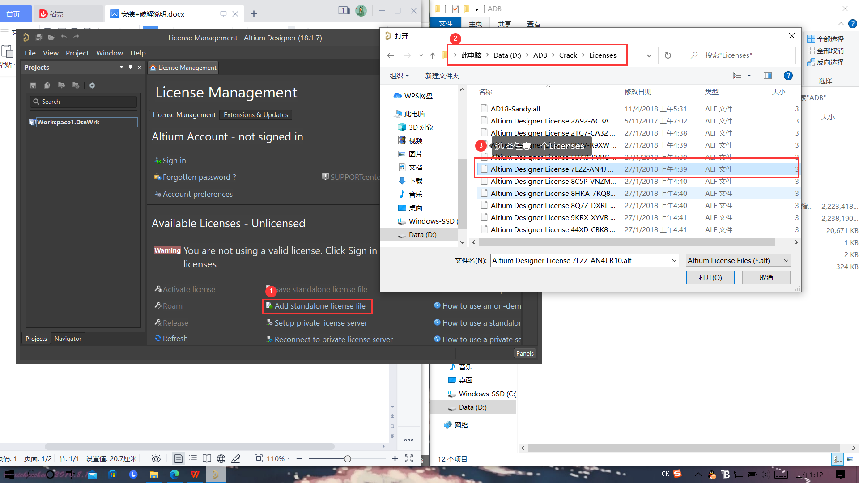Expand the file name combo box
The image size is (859, 483).
(674, 260)
